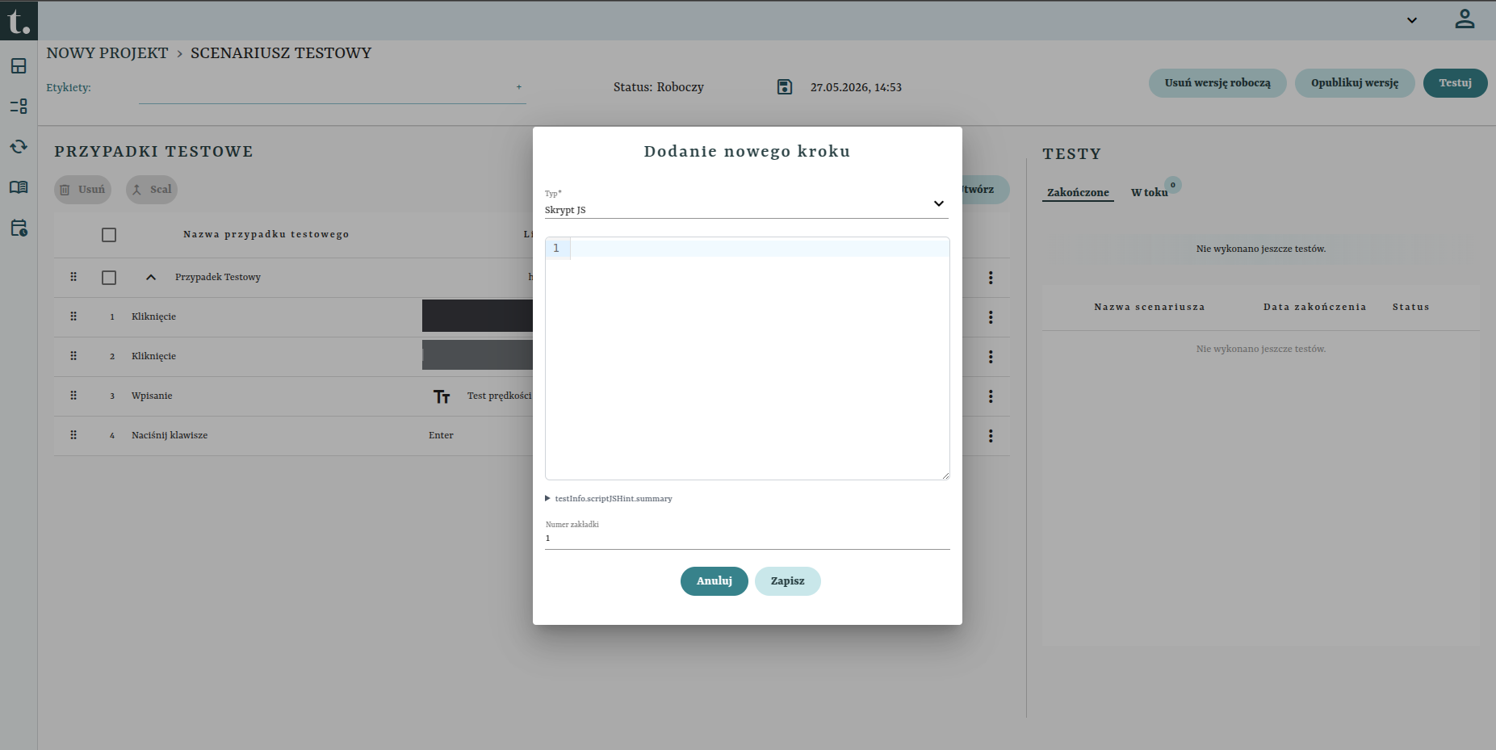
Task: Click line number 1 in code editor
Action: pyautogui.click(x=556, y=248)
